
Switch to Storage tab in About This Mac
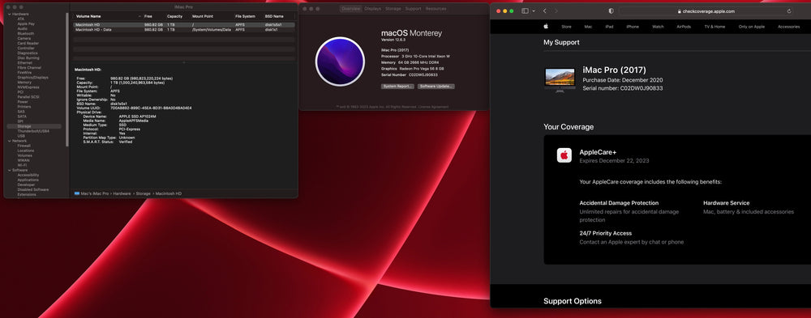coord(393,9)
